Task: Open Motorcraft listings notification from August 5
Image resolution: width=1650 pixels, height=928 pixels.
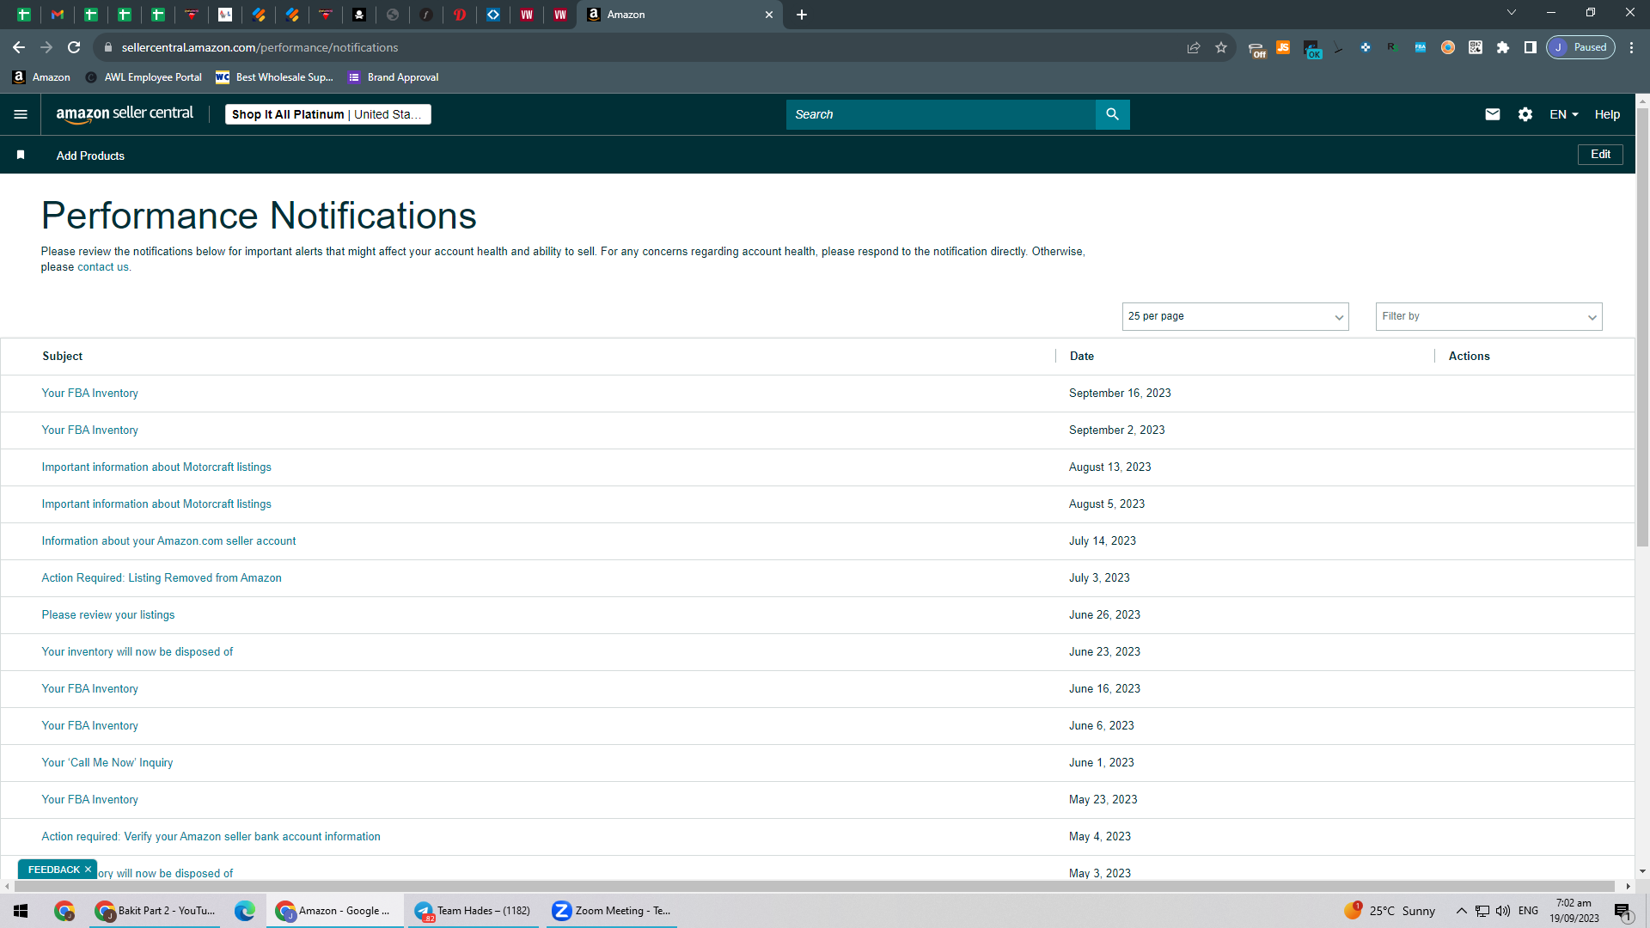Action: coord(156,504)
